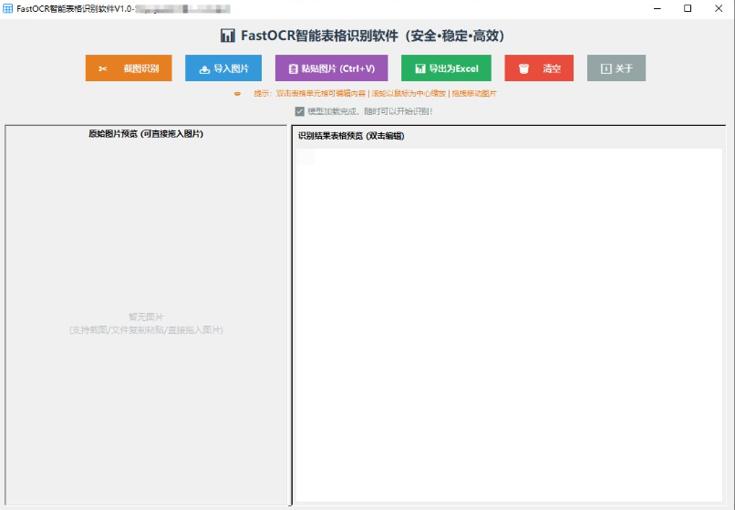Click the trash bin icon on 清空

tap(524, 68)
